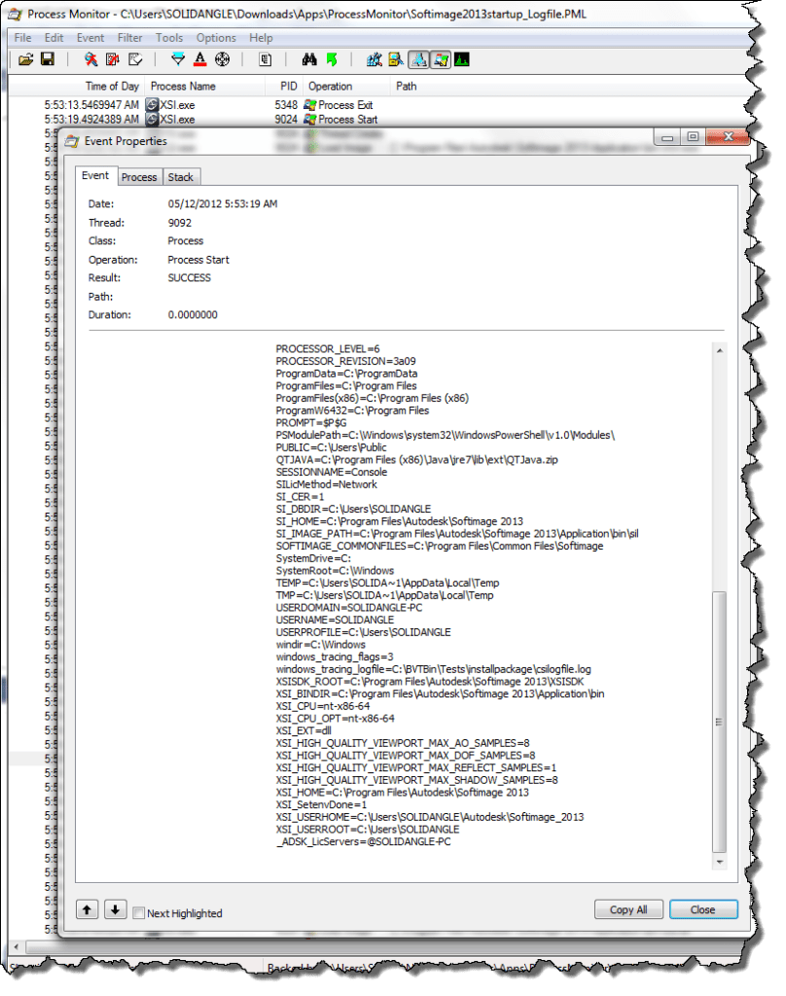Screen dimensions: 786x996
Task: Click the Highlight icon with red underline
Action: click(x=199, y=60)
